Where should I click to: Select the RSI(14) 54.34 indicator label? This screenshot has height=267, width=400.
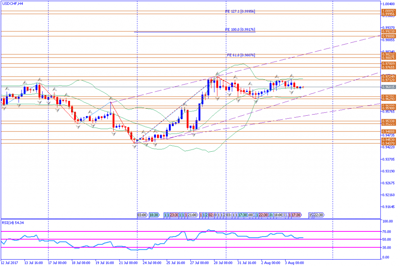(13, 222)
